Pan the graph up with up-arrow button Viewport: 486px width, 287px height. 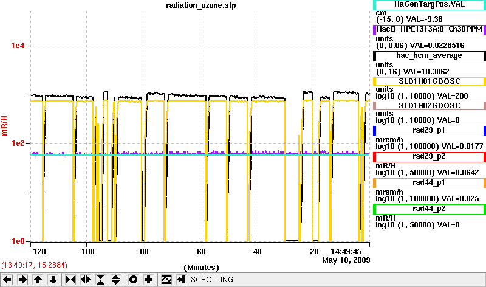click(x=38, y=280)
